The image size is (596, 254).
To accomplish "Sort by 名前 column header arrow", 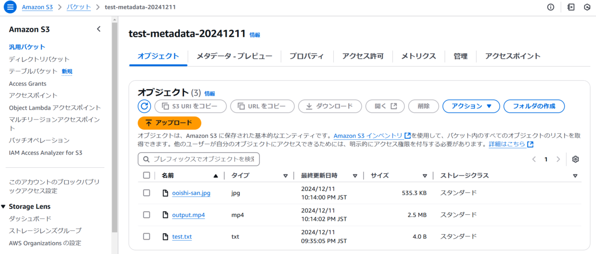I will 216,176.
